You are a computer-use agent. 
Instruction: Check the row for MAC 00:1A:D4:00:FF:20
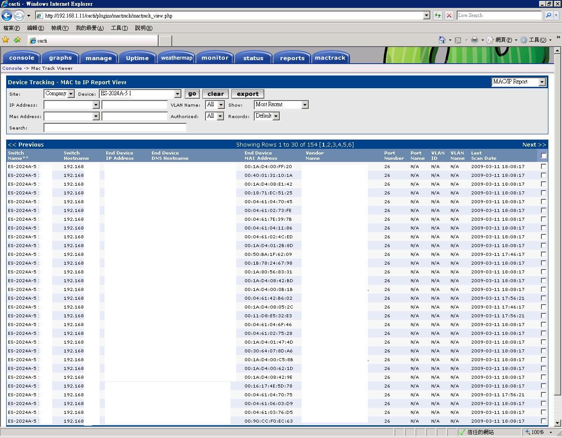coord(544,166)
